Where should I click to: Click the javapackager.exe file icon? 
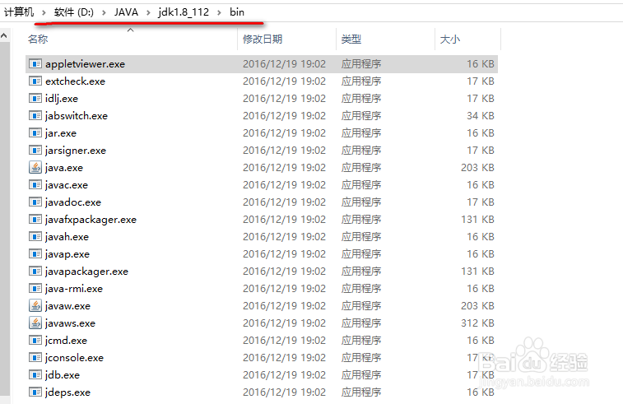(35, 271)
